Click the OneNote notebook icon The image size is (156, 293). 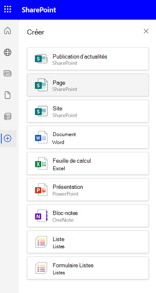pyautogui.click(x=41, y=216)
